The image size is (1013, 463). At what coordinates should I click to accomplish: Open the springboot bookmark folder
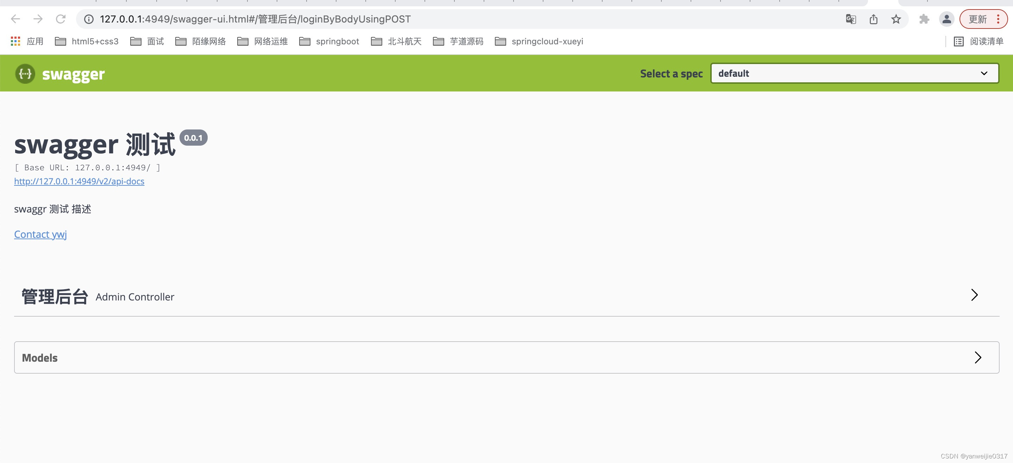point(329,41)
